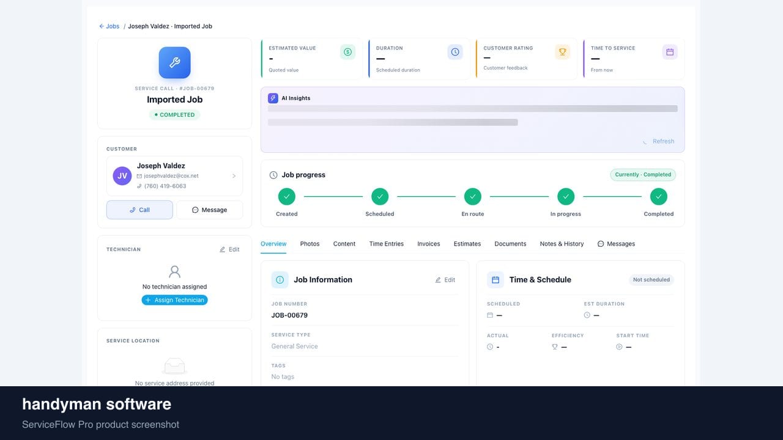Click the En route step checkmark circle
The height and width of the screenshot is (440, 783).
point(473,196)
